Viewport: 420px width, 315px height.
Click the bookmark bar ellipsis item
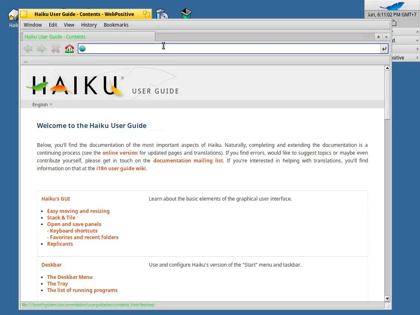click(26, 62)
